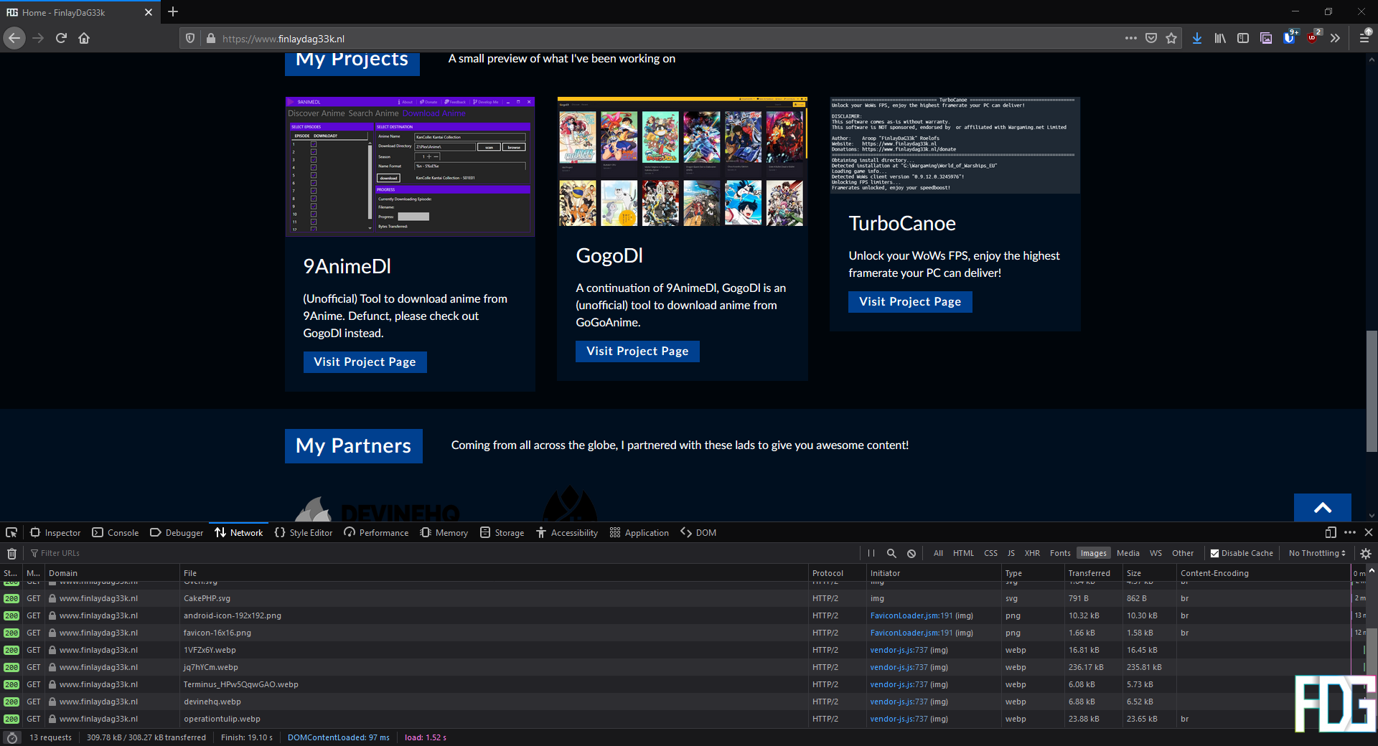
Task: Activate the element picker icon in DevTools
Action: pos(11,533)
